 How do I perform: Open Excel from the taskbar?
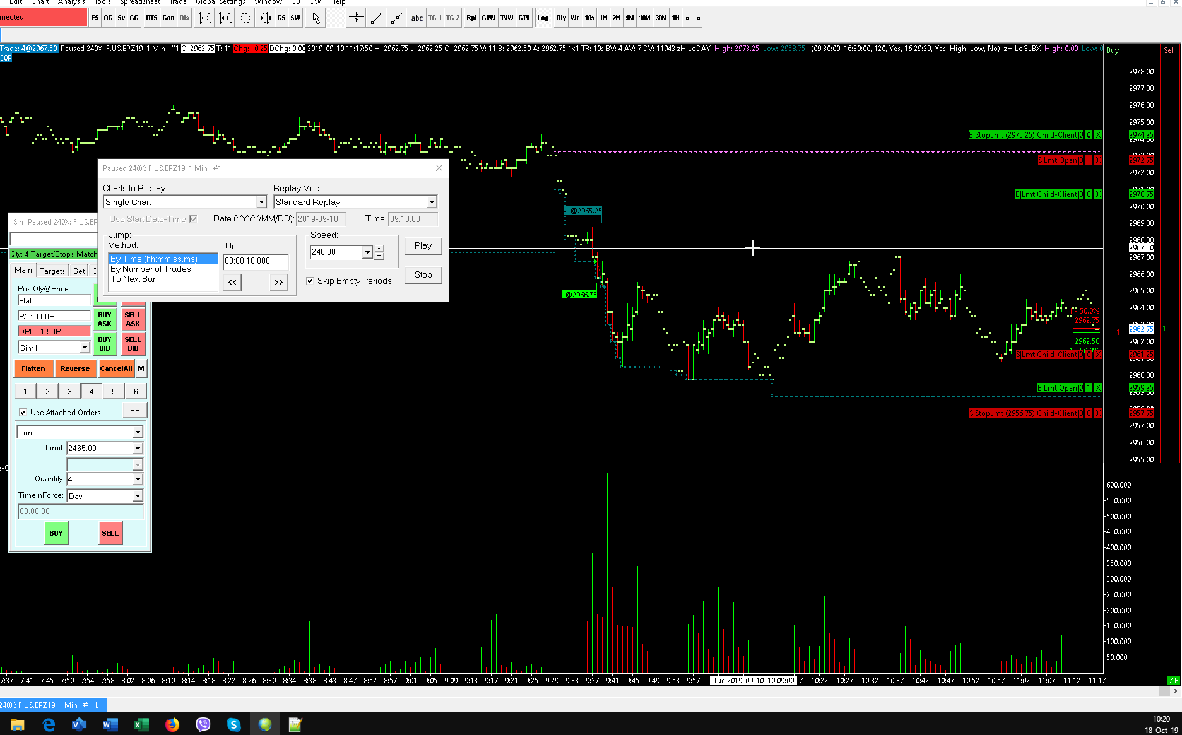[141, 724]
